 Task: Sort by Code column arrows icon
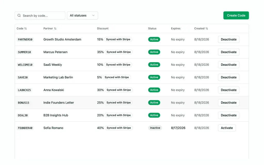(x=26, y=28)
